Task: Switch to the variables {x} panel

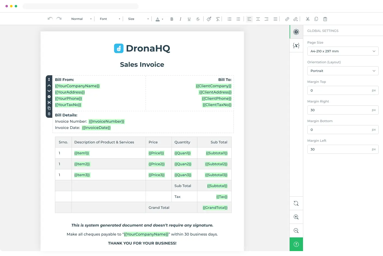Action: (x=296, y=45)
